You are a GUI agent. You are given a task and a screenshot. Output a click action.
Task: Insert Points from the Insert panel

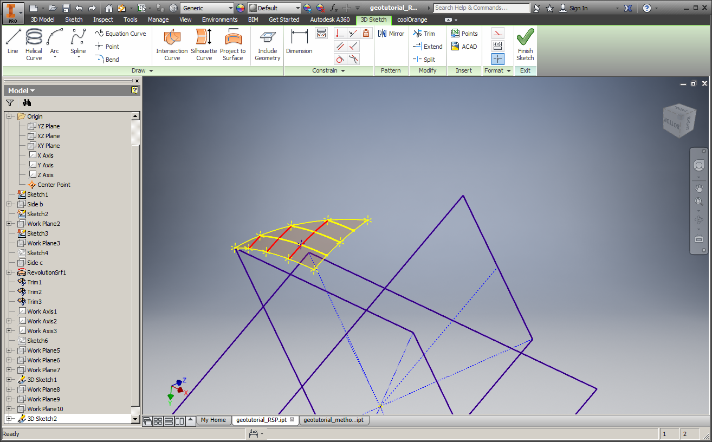(x=464, y=34)
